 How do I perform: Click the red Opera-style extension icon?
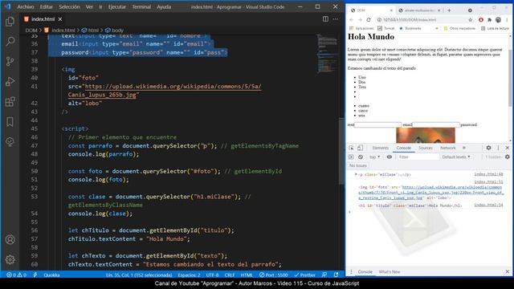(481, 19)
